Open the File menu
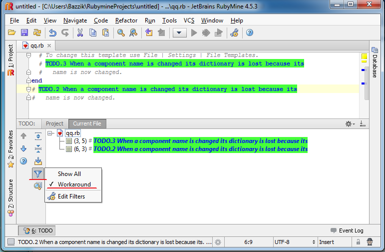This screenshot has width=385, height=252. click(14, 20)
